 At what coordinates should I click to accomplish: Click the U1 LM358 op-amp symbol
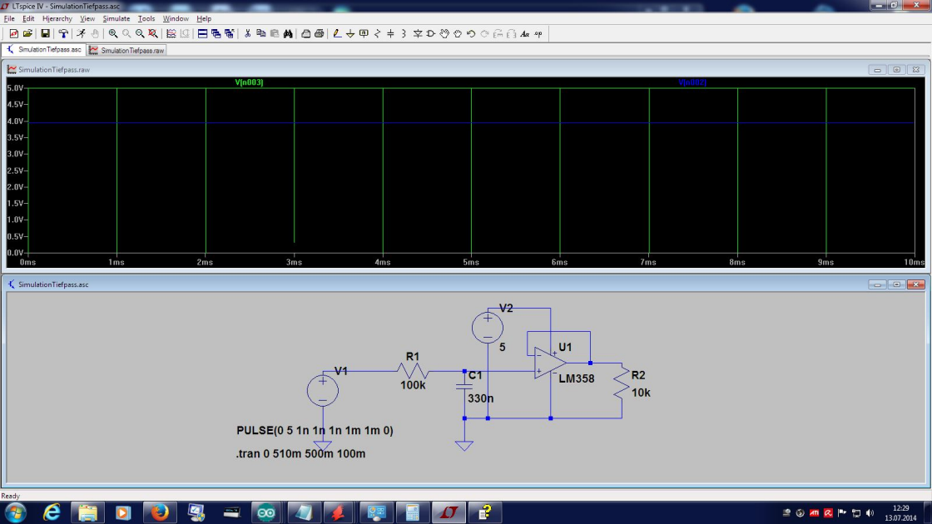550,363
